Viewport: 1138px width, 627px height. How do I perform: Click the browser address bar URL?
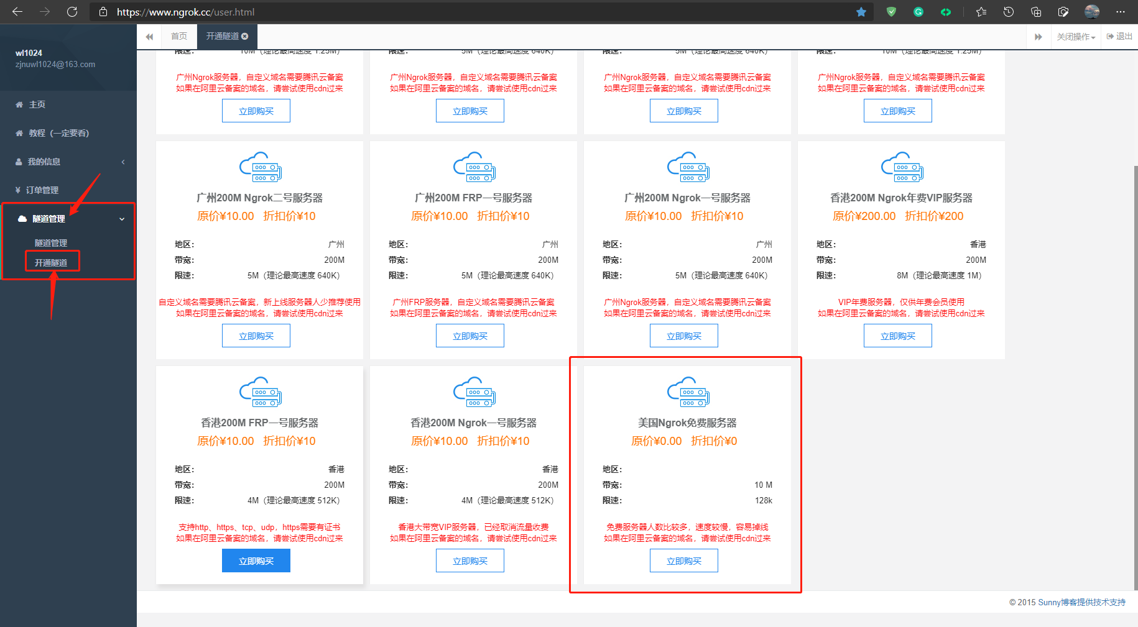point(185,12)
